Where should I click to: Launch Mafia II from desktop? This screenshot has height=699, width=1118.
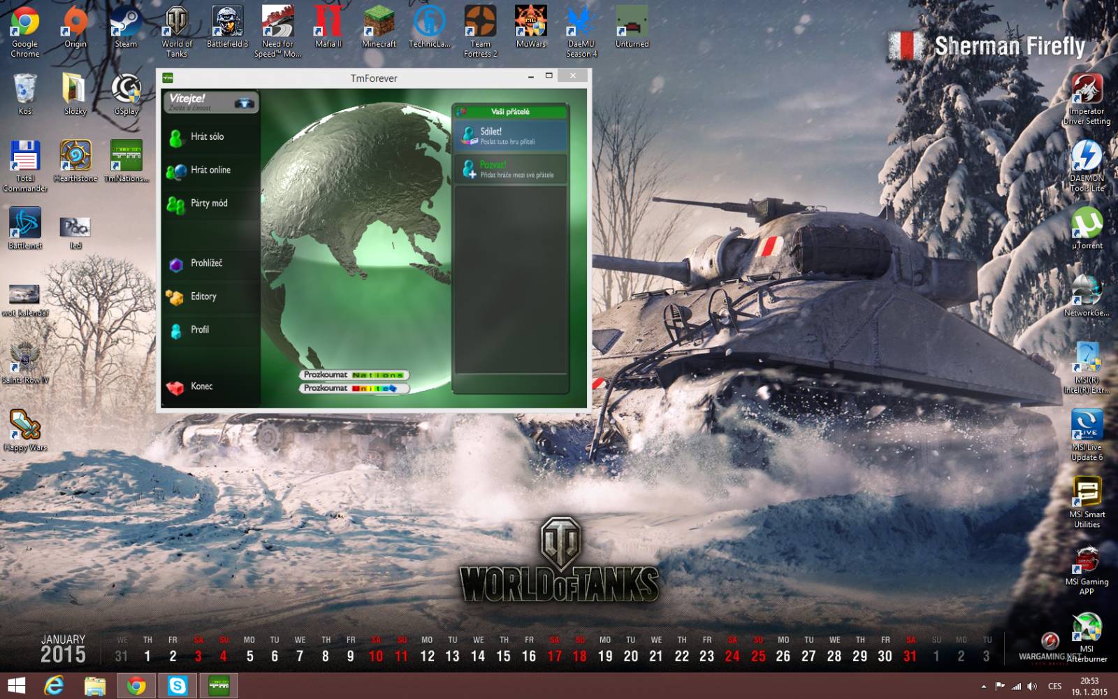328,28
